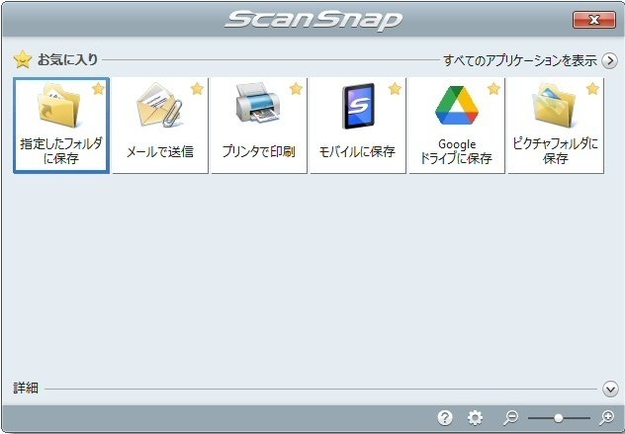The image size is (625, 434).
Task: Click the お気に入り heading
Action: [x=67, y=59]
